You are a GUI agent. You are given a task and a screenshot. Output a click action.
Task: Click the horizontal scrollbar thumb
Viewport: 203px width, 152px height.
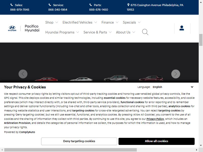71,150
